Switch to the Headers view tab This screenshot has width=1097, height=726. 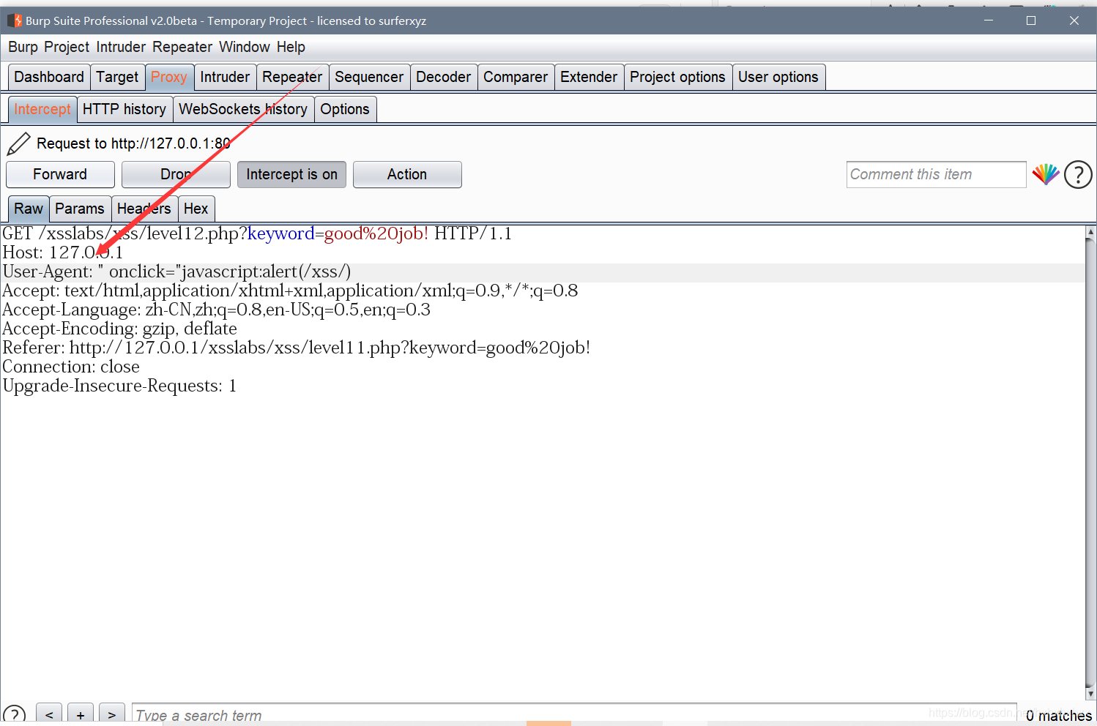pos(144,209)
